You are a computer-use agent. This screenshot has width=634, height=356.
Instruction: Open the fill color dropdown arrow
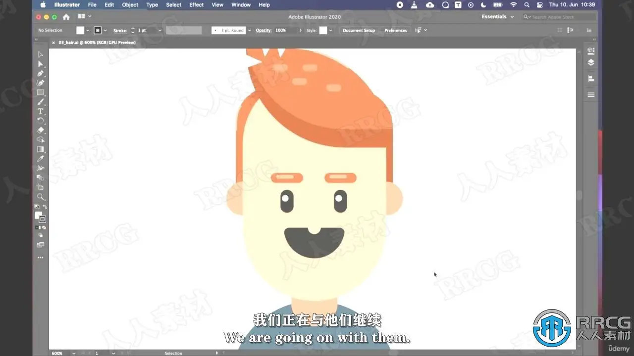88,30
